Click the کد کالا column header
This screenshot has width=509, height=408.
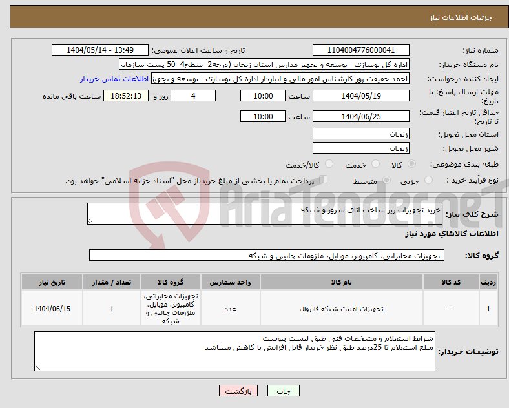pyautogui.click(x=452, y=282)
